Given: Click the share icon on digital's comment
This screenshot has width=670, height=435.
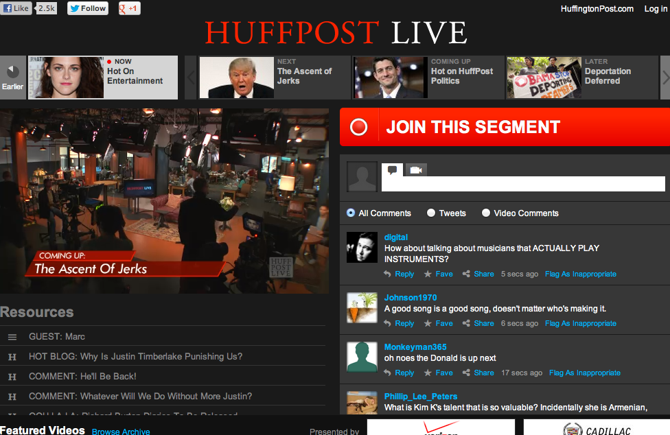Looking at the screenshot, I should [466, 274].
